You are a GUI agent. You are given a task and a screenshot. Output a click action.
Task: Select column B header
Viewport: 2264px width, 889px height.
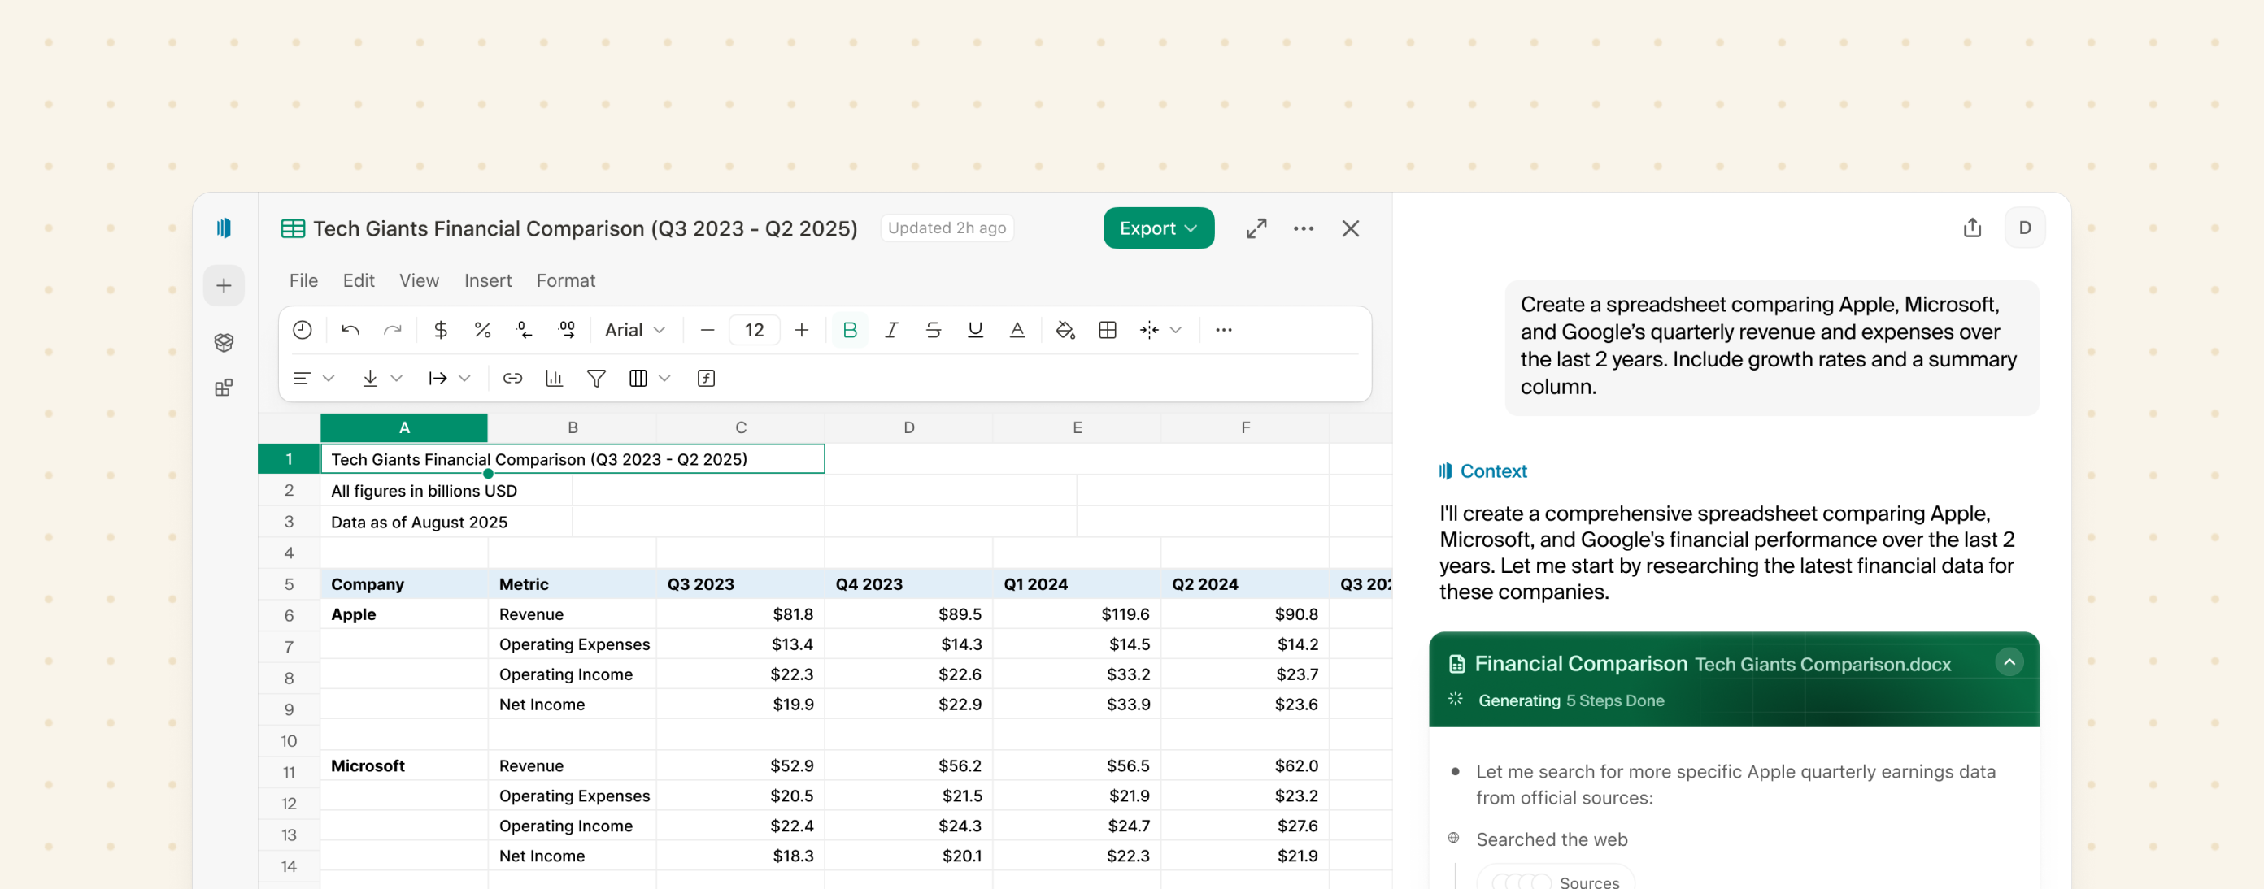click(x=573, y=427)
